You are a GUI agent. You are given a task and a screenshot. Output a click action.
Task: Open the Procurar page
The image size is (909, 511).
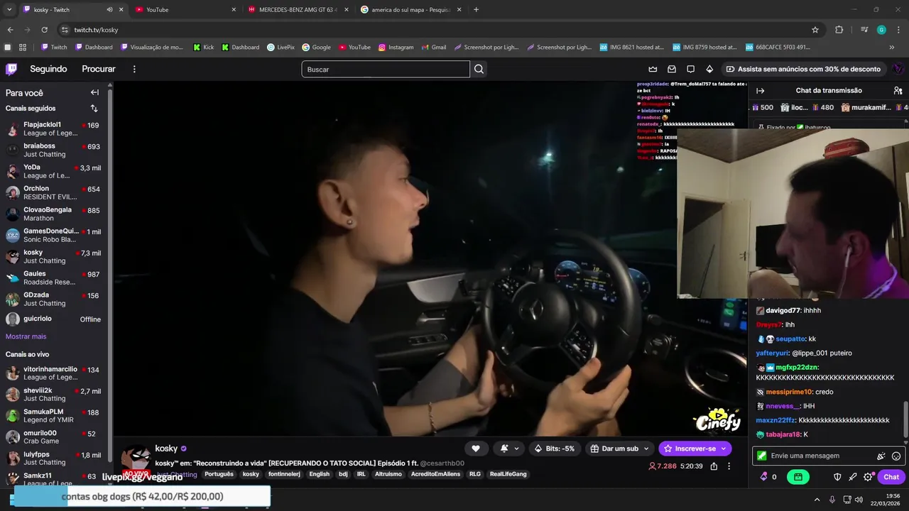(99, 69)
